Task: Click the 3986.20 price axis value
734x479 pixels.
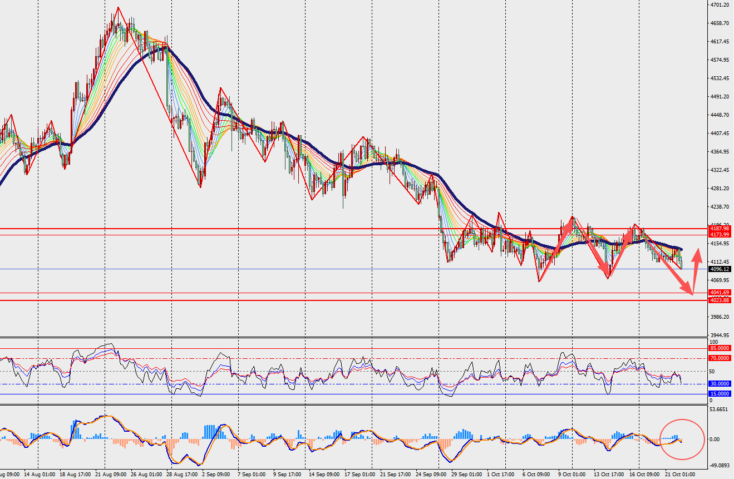Action: (x=720, y=317)
